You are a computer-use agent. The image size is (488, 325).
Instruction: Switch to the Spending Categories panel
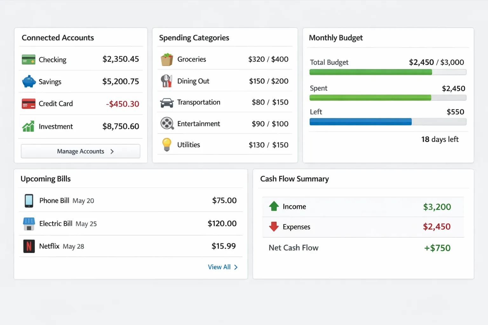click(x=194, y=38)
